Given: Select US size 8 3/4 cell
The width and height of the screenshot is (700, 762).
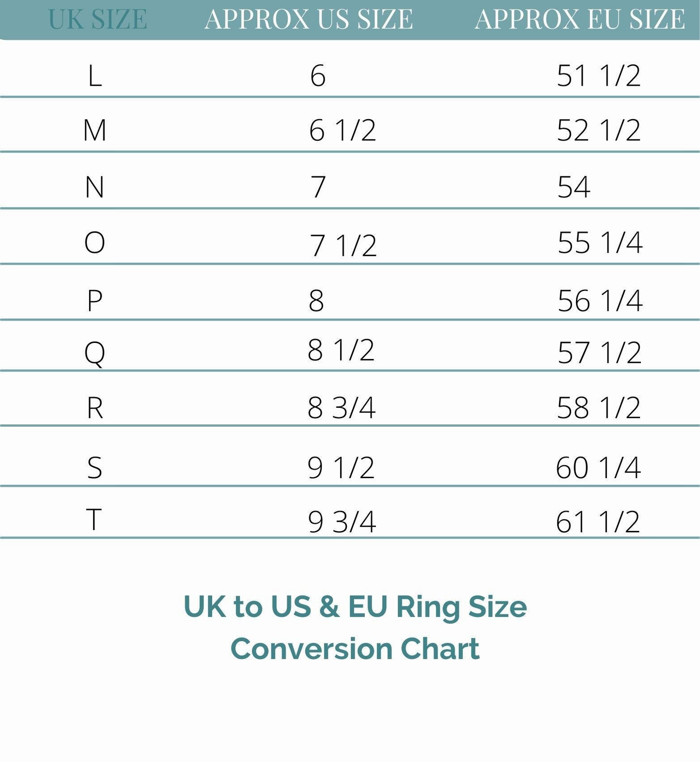Looking at the screenshot, I should coord(342,407).
